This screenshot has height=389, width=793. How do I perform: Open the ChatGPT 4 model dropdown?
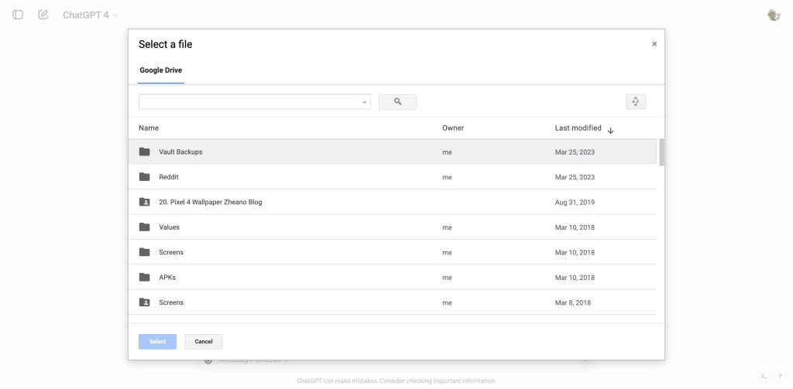[90, 15]
